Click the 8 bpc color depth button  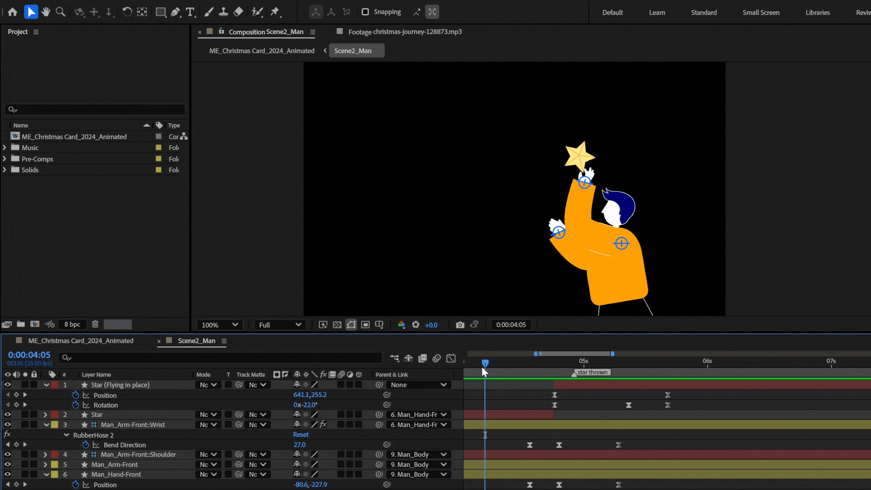pos(72,324)
